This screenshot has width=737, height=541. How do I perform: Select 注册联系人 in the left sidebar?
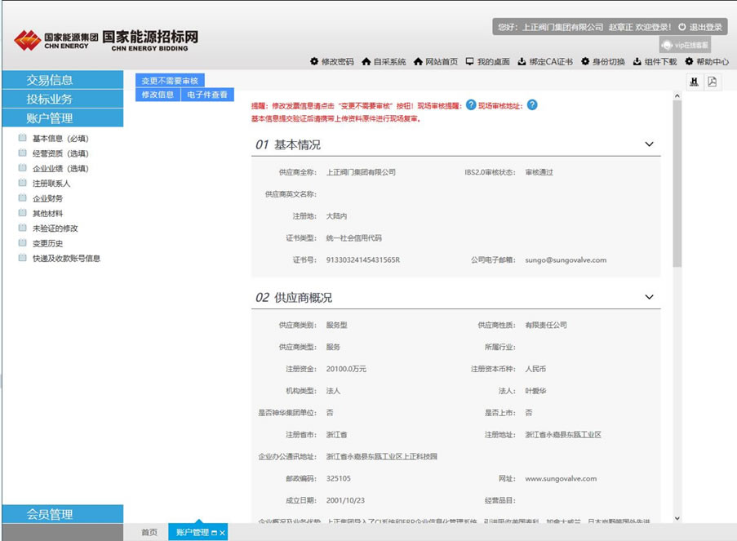pyautogui.click(x=51, y=184)
